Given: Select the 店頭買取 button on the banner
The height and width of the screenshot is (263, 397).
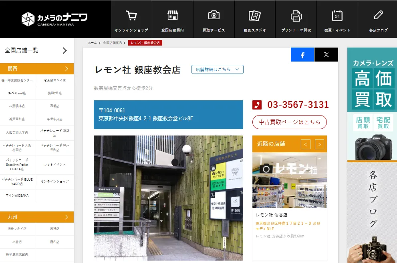Looking at the screenshot, I should point(363,123).
